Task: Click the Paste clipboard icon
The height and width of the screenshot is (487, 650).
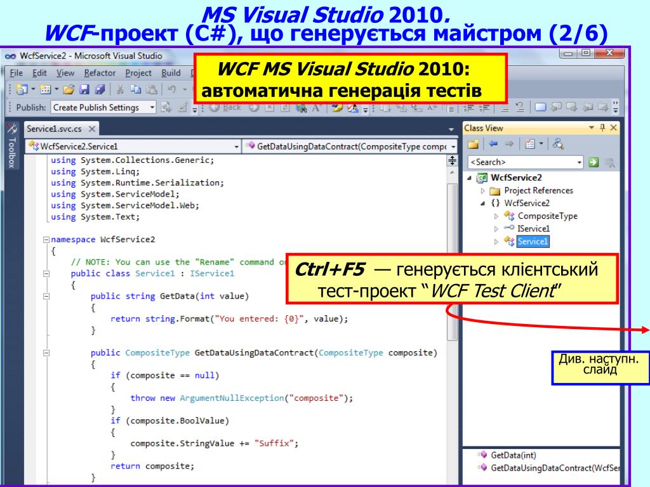Action: (x=151, y=89)
